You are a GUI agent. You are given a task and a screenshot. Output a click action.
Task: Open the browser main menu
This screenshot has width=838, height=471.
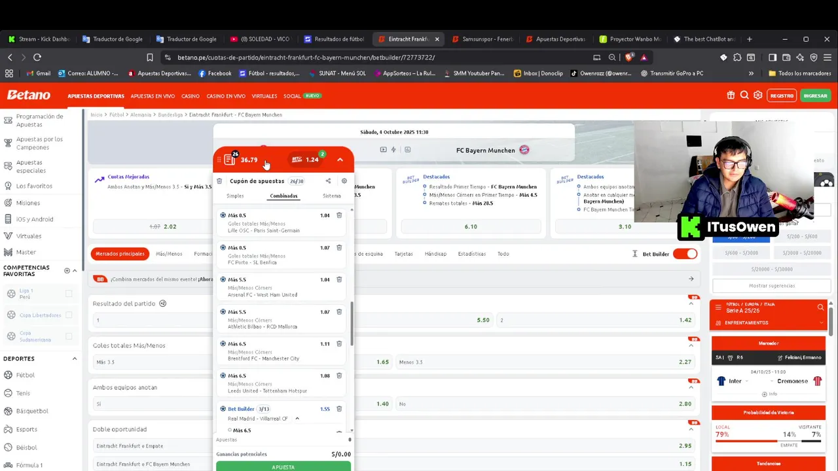(828, 58)
